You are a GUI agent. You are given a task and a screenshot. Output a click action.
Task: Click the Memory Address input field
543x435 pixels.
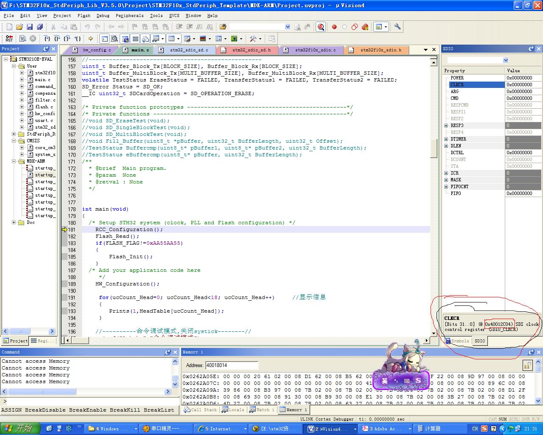232,365
